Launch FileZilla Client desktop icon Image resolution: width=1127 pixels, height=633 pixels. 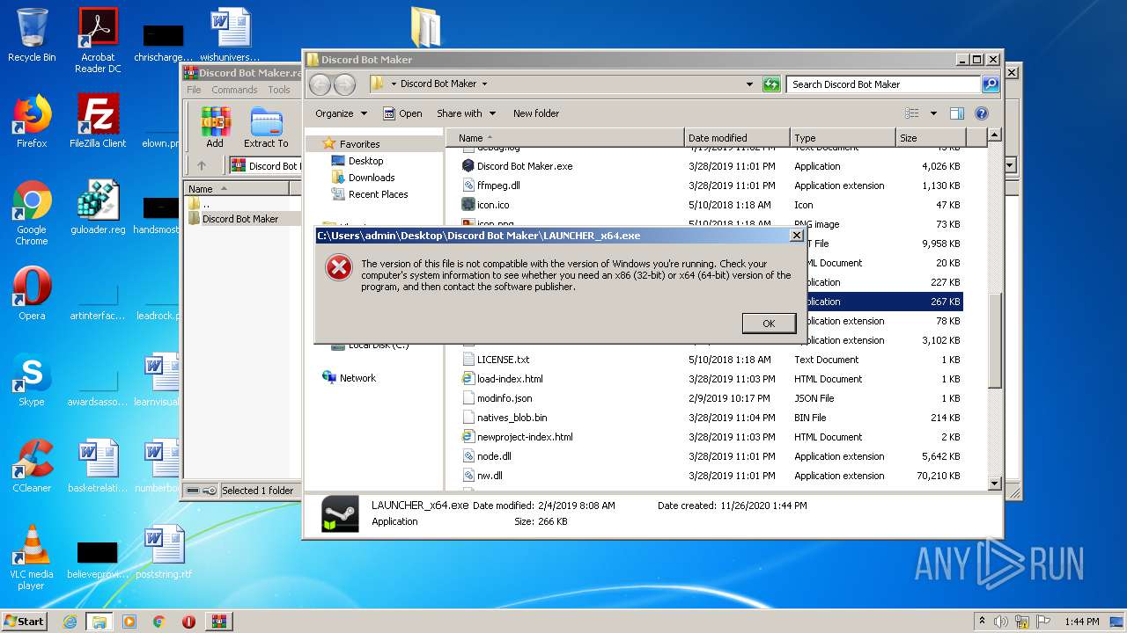click(x=98, y=121)
